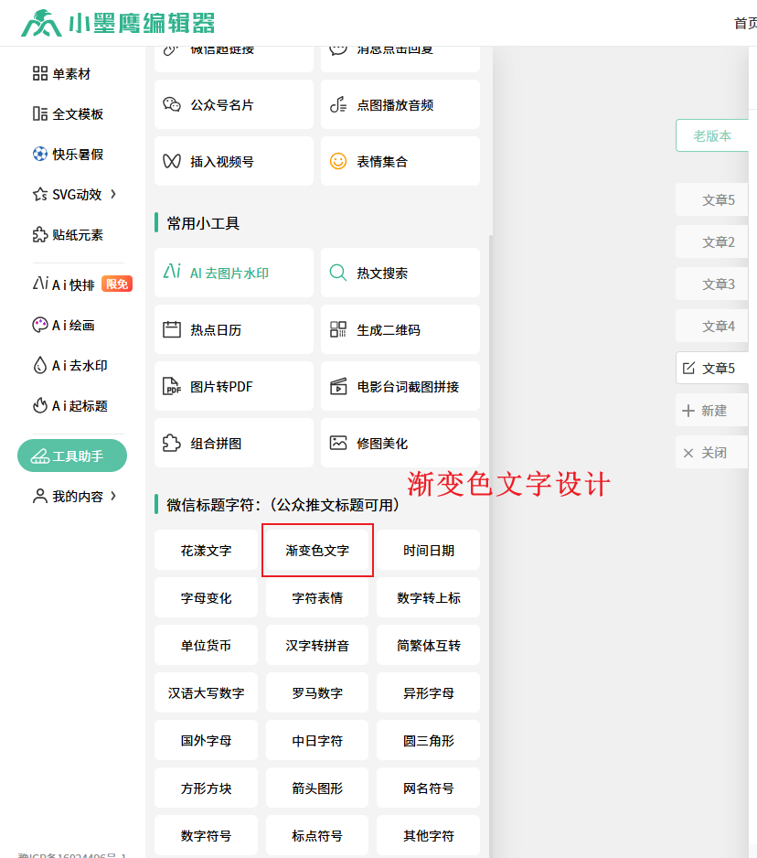Switch to the 文章3 tab
Screen dimensions: 757x858
(x=712, y=284)
